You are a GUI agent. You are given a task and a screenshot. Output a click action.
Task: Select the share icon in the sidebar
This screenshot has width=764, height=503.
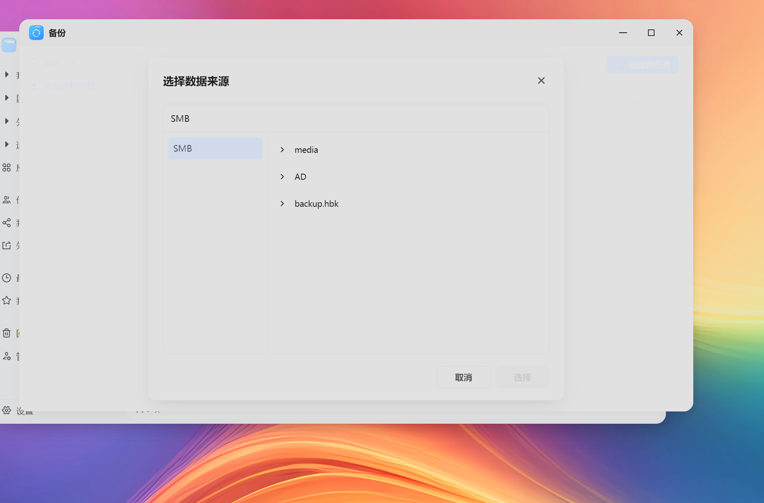point(7,222)
